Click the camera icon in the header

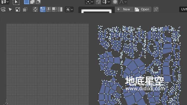pos(3,9)
